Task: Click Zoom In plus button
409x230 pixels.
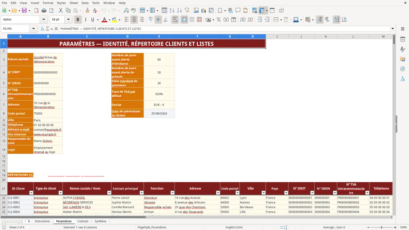Action: (396, 227)
